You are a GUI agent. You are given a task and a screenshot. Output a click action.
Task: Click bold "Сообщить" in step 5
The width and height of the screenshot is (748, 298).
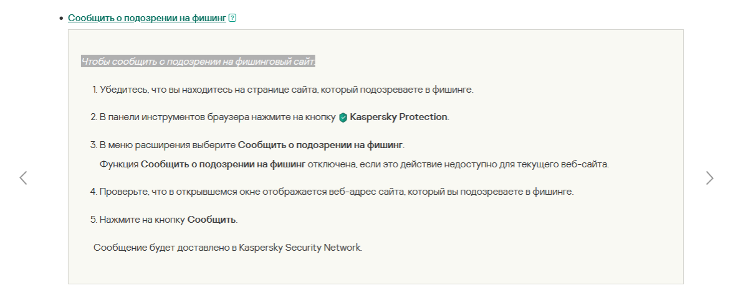211,220
